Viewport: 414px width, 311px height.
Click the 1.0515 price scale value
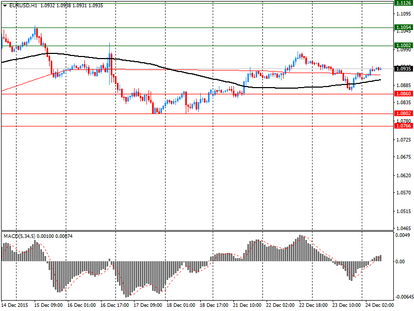pyautogui.click(x=404, y=211)
